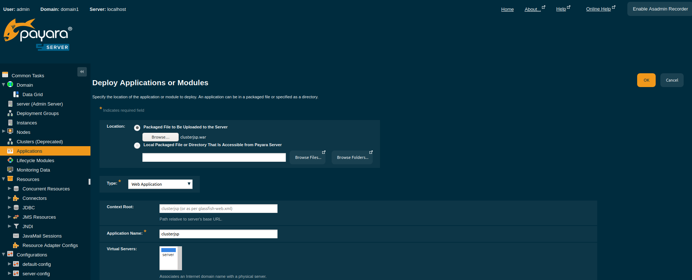The image size is (692, 280).
Task: Click the Lifecycle Modules icon
Action: (10, 160)
